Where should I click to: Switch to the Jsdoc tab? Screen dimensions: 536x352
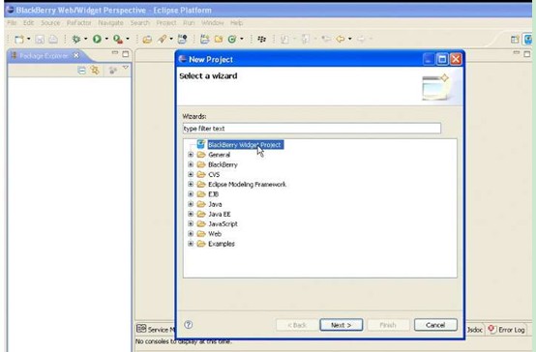(474, 330)
